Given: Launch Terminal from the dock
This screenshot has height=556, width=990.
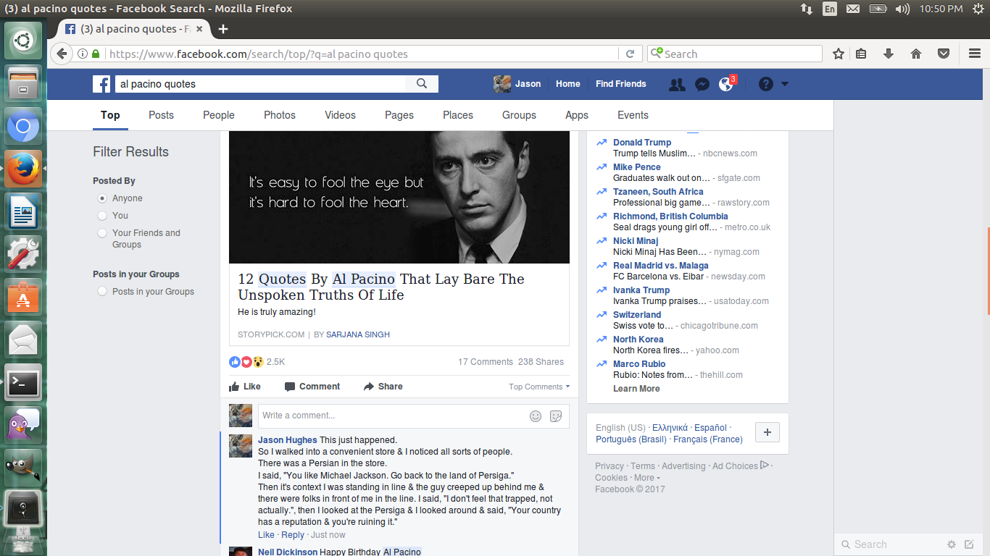Looking at the screenshot, I should coord(23,382).
